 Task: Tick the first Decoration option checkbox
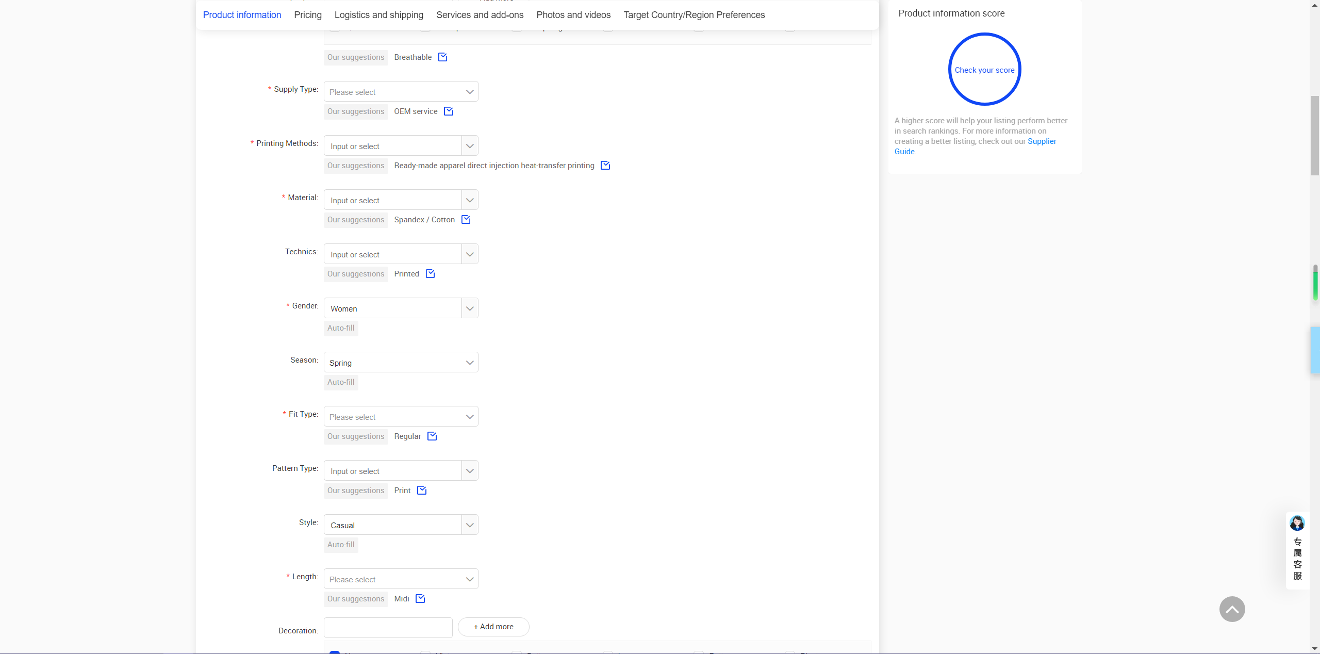coord(335,652)
